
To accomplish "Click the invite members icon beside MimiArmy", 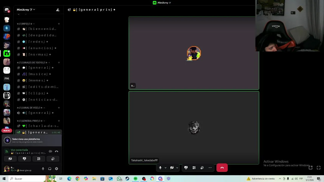I will [58, 10].
